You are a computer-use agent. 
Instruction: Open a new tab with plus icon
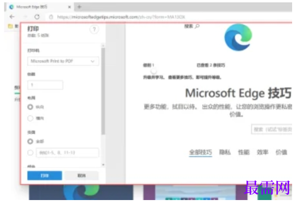(x=79, y=7)
